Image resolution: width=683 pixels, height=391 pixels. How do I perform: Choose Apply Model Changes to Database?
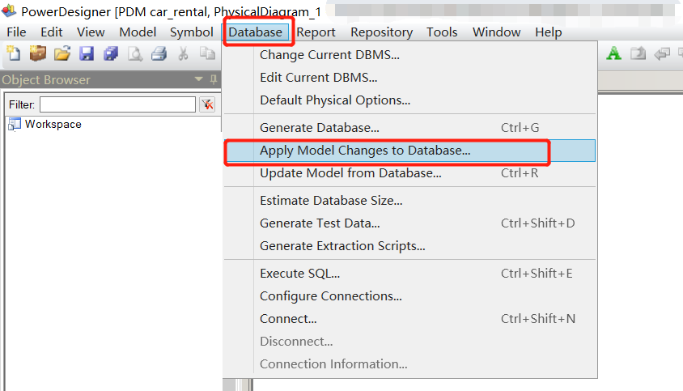(365, 151)
